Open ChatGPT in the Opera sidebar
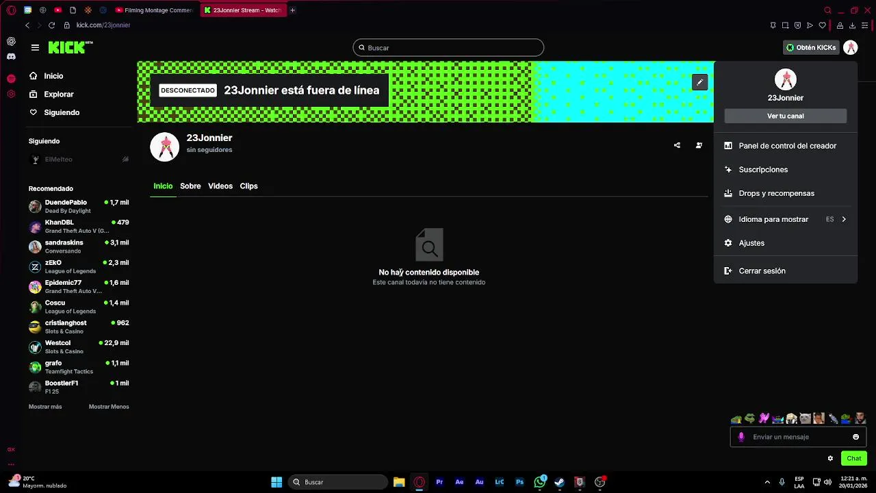The image size is (876, 493). (x=11, y=42)
